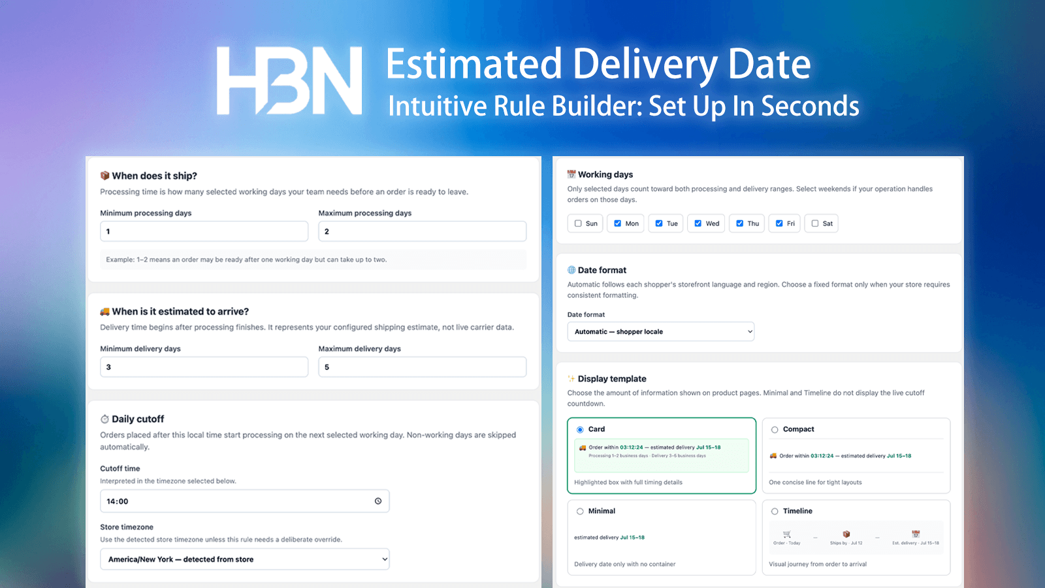Select the Minimal display template radio
The height and width of the screenshot is (588, 1045).
[x=580, y=512]
